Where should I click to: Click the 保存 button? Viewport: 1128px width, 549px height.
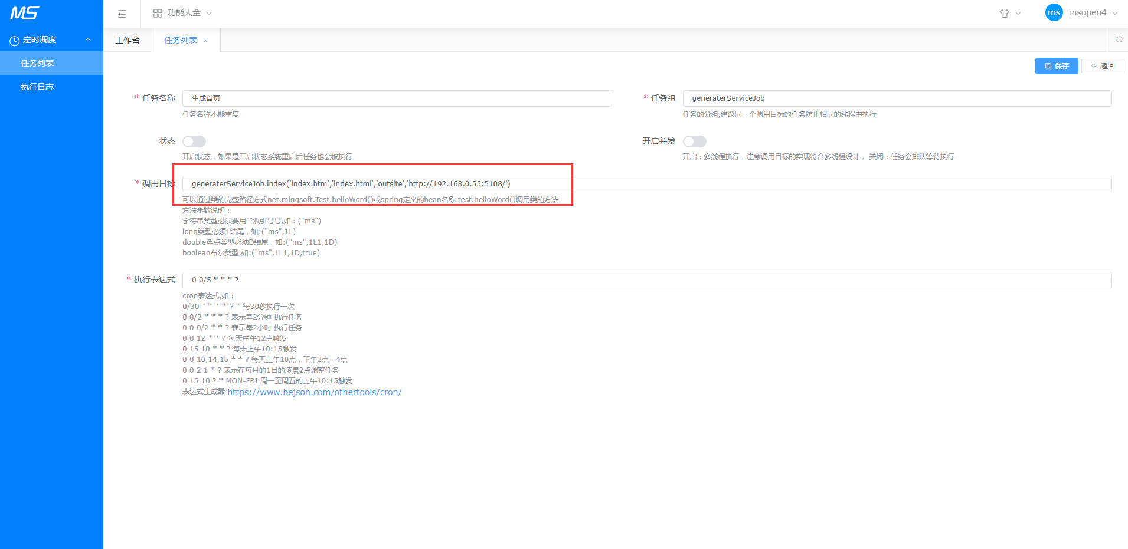coord(1056,66)
